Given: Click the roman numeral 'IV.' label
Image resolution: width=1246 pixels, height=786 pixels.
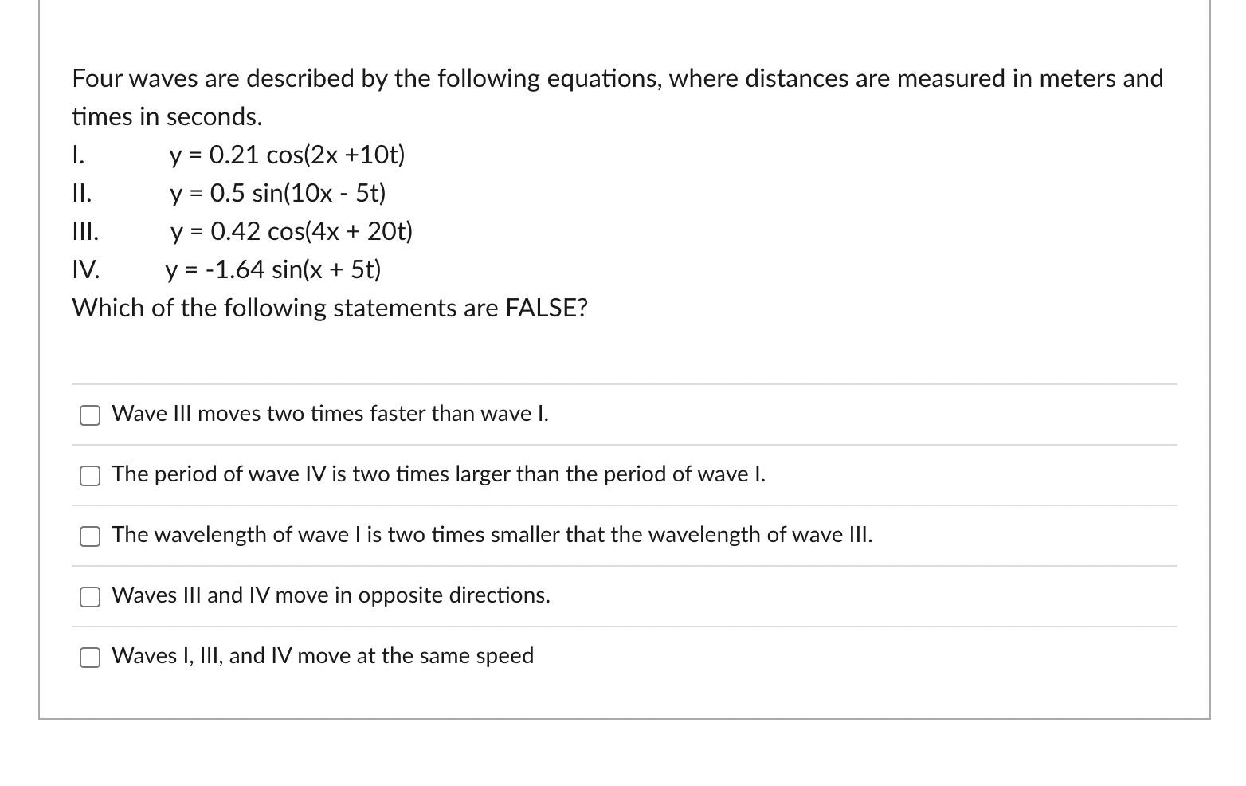Looking at the screenshot, I should click(x=84, y=269).
